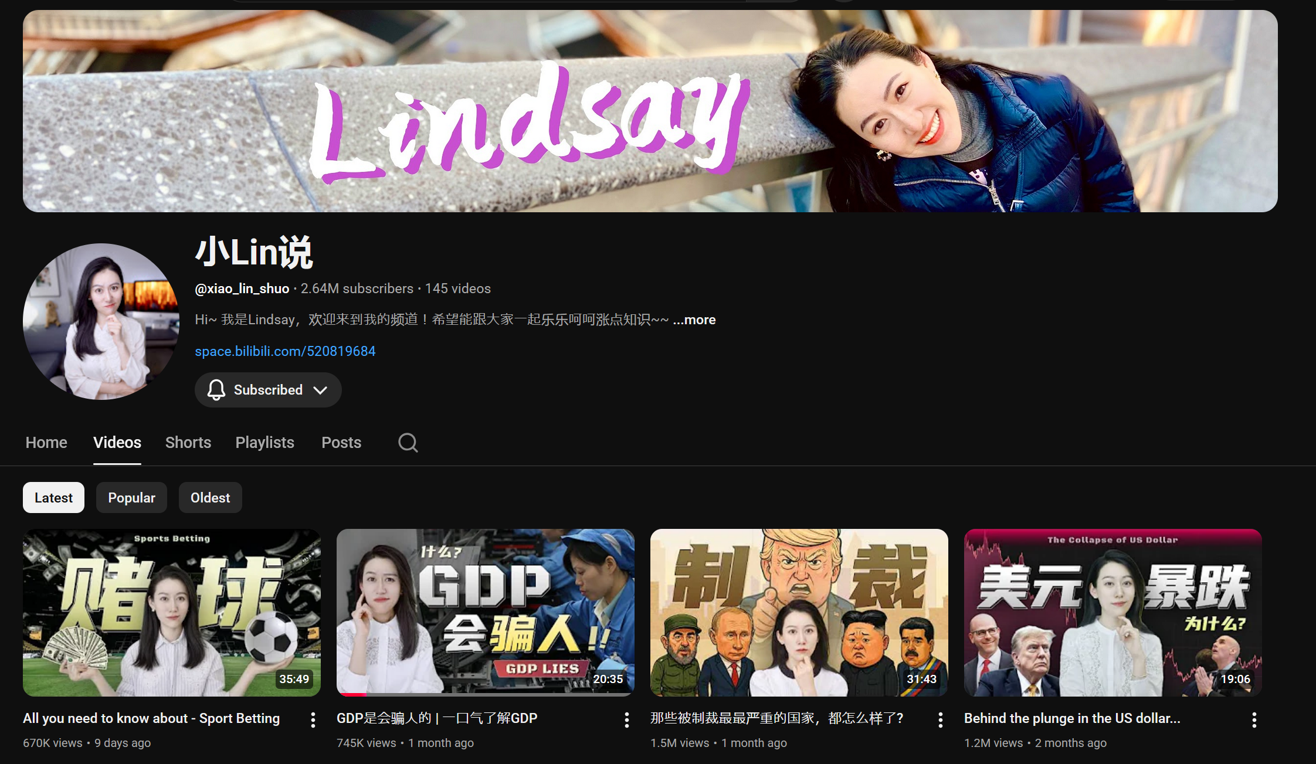Open the Posts tab
The width and height of the screenshot is (1316, 764).
click(341, 443)
